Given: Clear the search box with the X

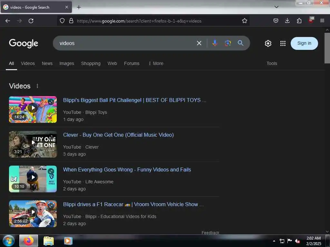Looking at the screenshot, I should coord(199,43).
